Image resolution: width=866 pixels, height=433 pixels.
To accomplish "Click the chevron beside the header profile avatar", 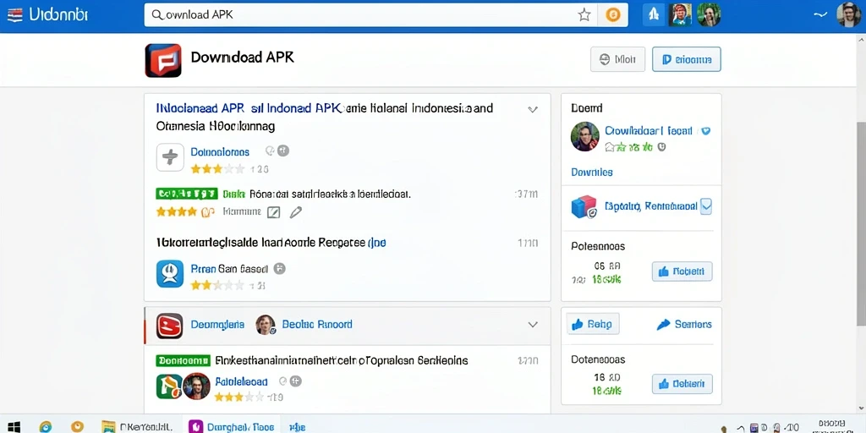I will [x=821, y=15].
